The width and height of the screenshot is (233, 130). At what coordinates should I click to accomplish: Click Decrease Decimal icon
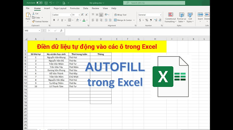pos(160,20)
